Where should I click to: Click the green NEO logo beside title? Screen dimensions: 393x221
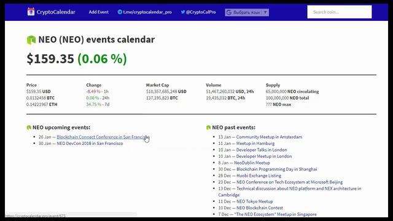[31, 40]
